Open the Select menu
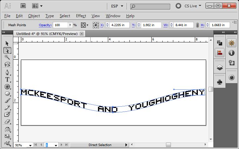The image size is (239, 149). (65, 16)
